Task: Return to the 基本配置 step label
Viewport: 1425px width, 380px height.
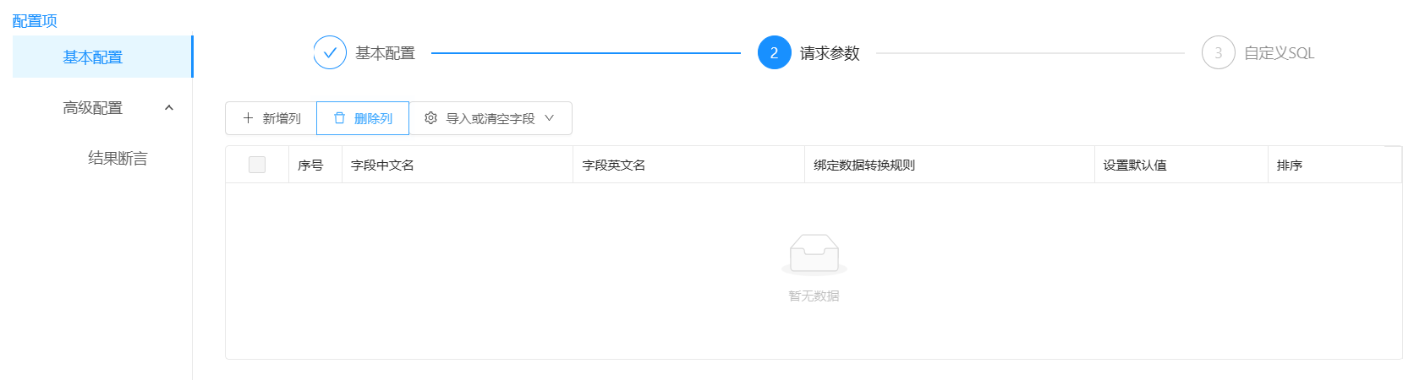Action: 385,53
